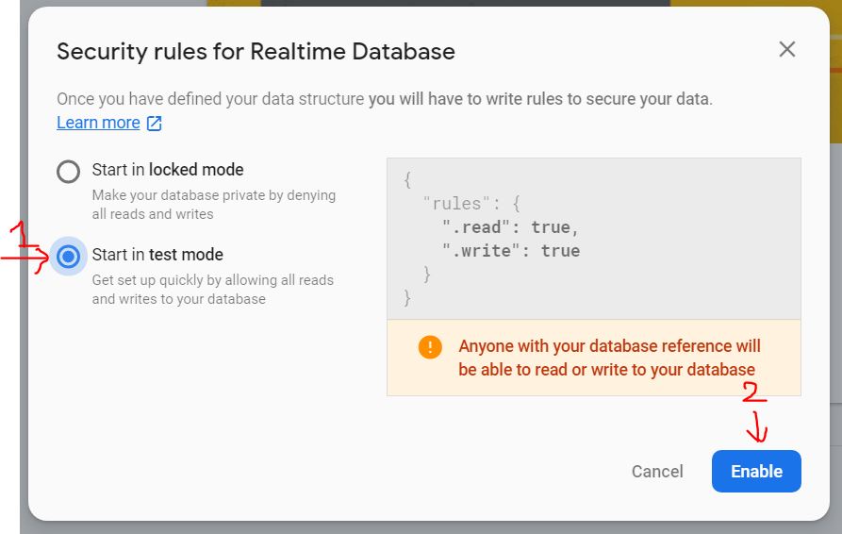Click the ".read": true rule line
Viewport: 842px width, 534px height.
[x=510, y=227]
